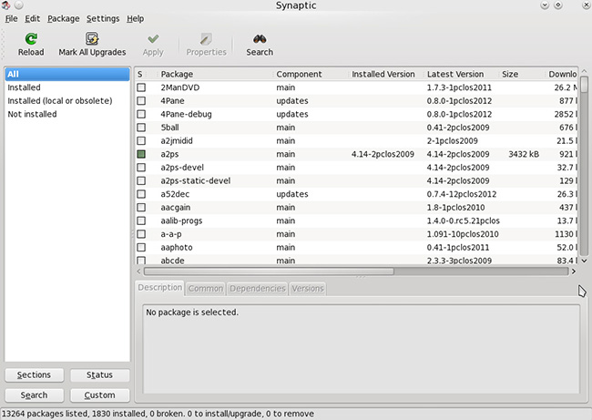Click the horizontal scrollbar thumb of package list
592x420 pixels.
pyautogui.click(x=269, y=271)
